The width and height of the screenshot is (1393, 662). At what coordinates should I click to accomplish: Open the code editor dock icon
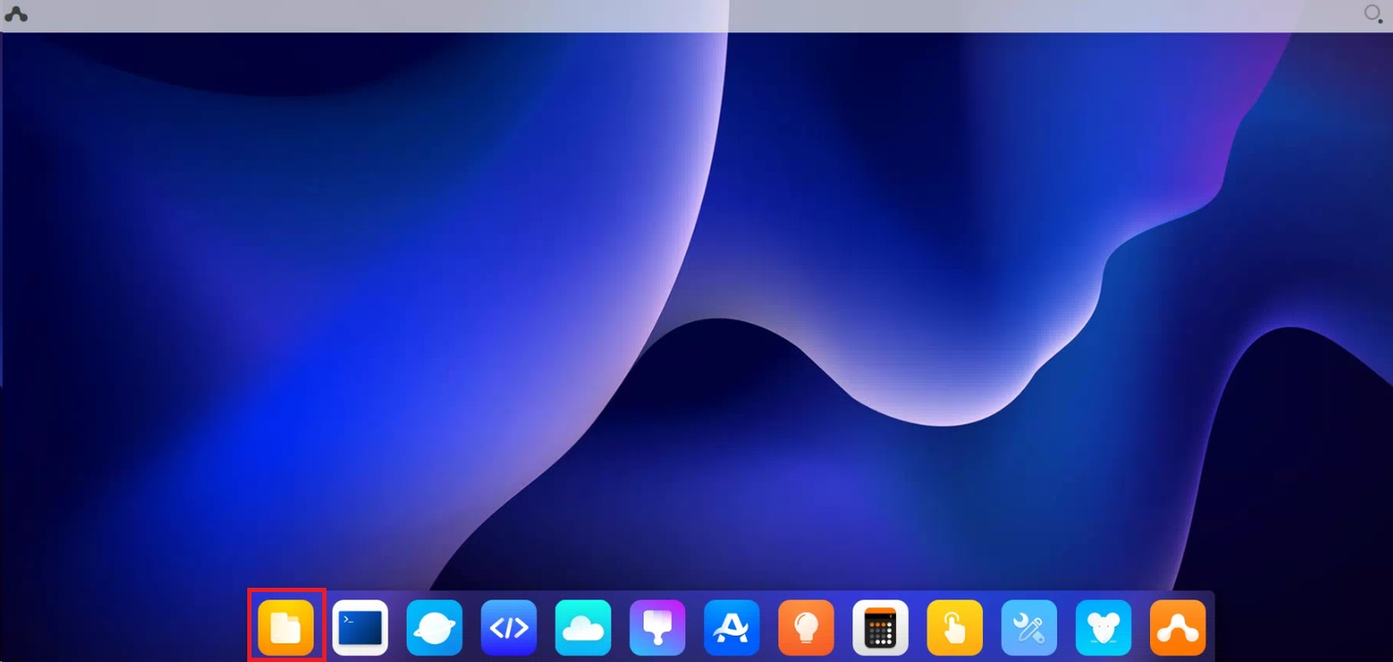509,627
